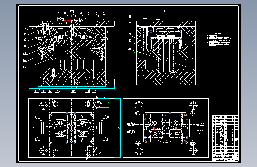This screenshot has height=167, width=257.
Task: Pick balloon label 12
Action: [x=25, y=53]
